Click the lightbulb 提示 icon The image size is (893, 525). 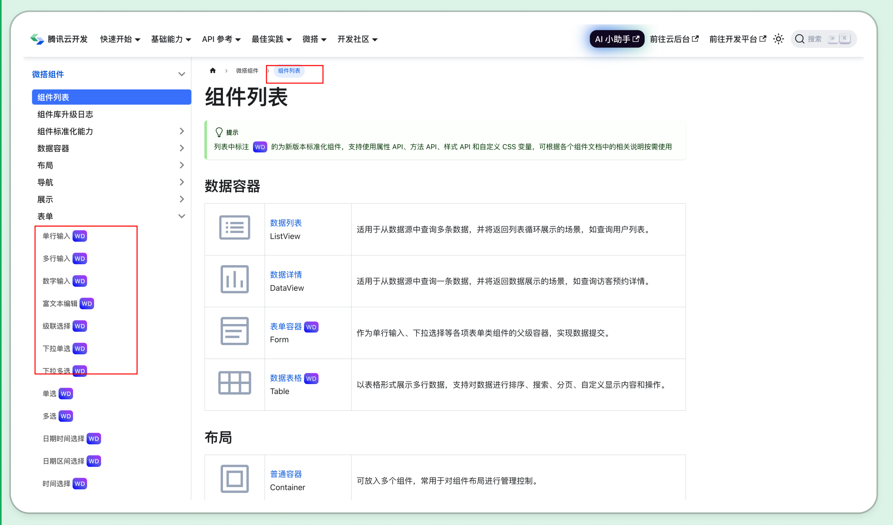pos(219,132)
